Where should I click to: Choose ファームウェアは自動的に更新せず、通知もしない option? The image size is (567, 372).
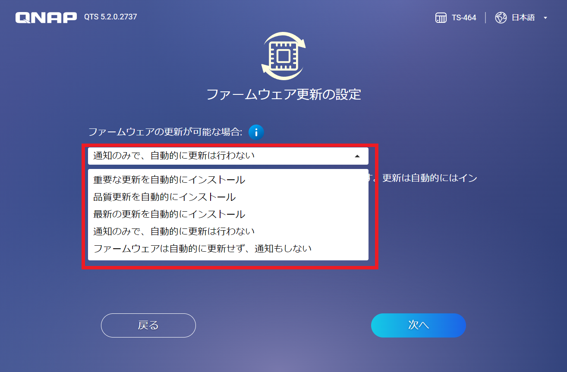[228, 249]
